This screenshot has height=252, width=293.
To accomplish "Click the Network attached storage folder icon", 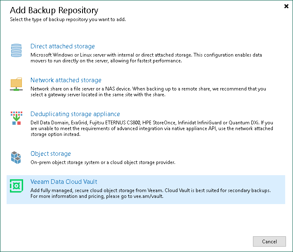I will pos(16,84).
